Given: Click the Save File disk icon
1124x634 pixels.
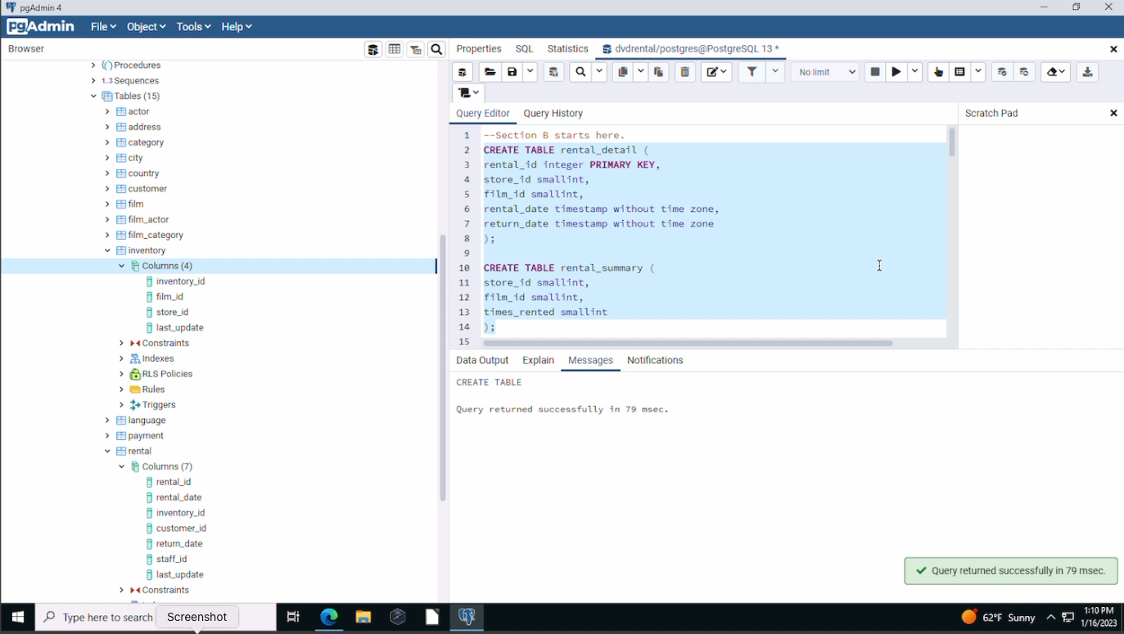Looking at the screenshot, I should pos(512,72).
